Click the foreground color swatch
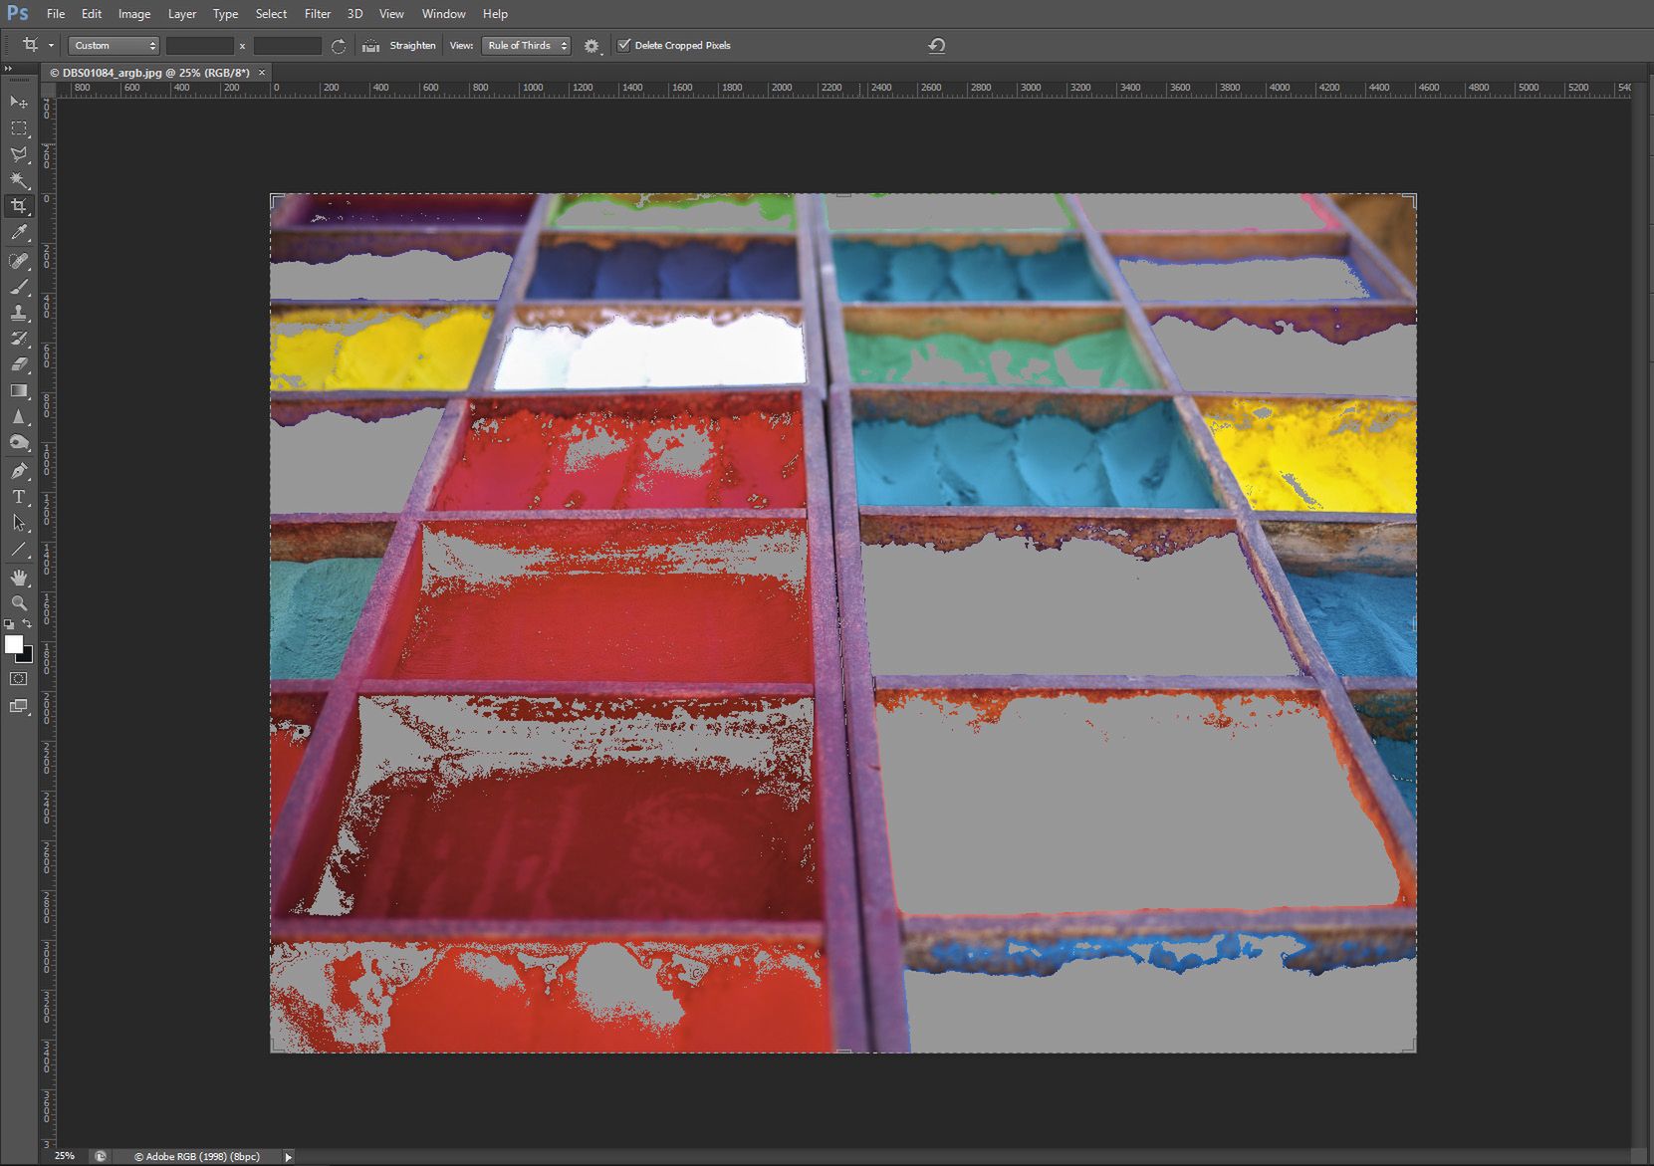 coord(14,644)
